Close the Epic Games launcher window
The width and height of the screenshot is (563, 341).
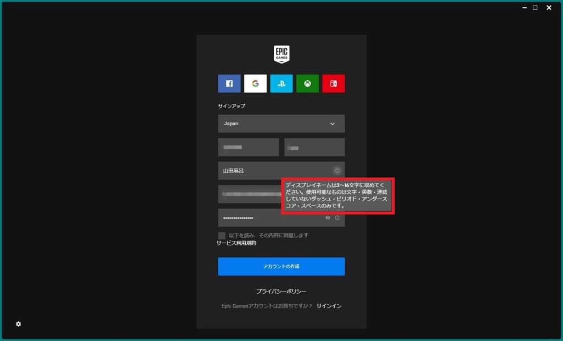coord(549,8)
